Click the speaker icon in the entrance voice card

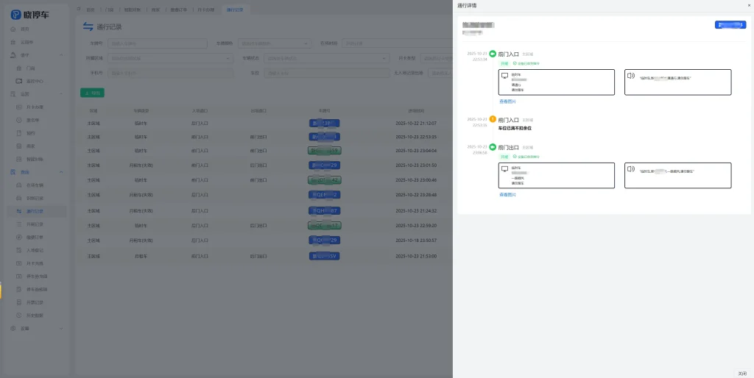pyautogui.click(x=630, y=76)
